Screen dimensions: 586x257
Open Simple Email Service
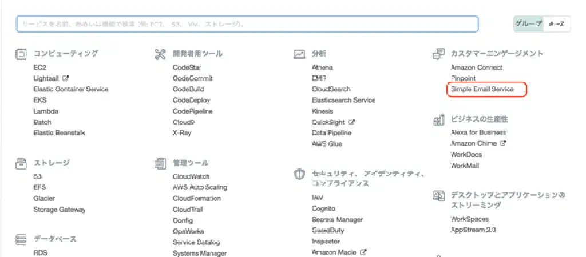point(482,90)
